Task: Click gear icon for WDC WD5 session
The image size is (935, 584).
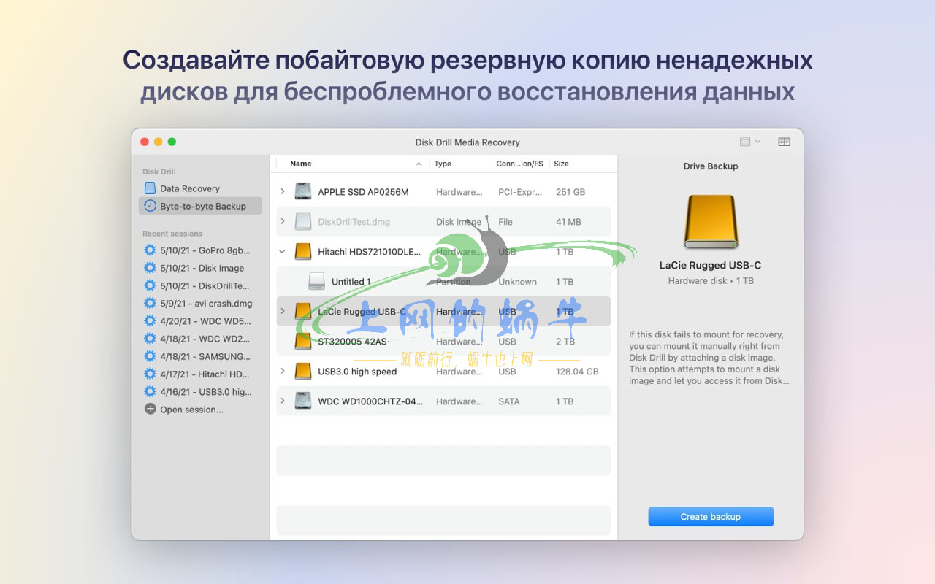Action: pos(150,320)
